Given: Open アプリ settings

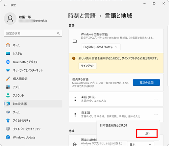Looking at the screenshot, I should pyautogui.click(x=33, y=87).
